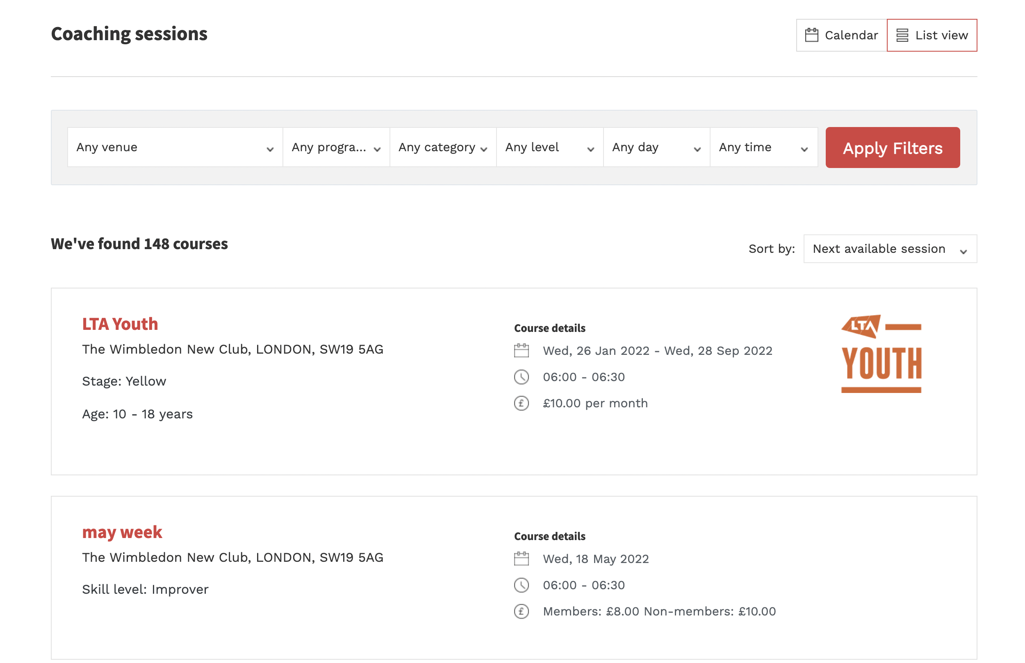The width and height of the screenshot is (1025, 663).
Task: Click pound icon beside Members price
Action: [521, 611]
